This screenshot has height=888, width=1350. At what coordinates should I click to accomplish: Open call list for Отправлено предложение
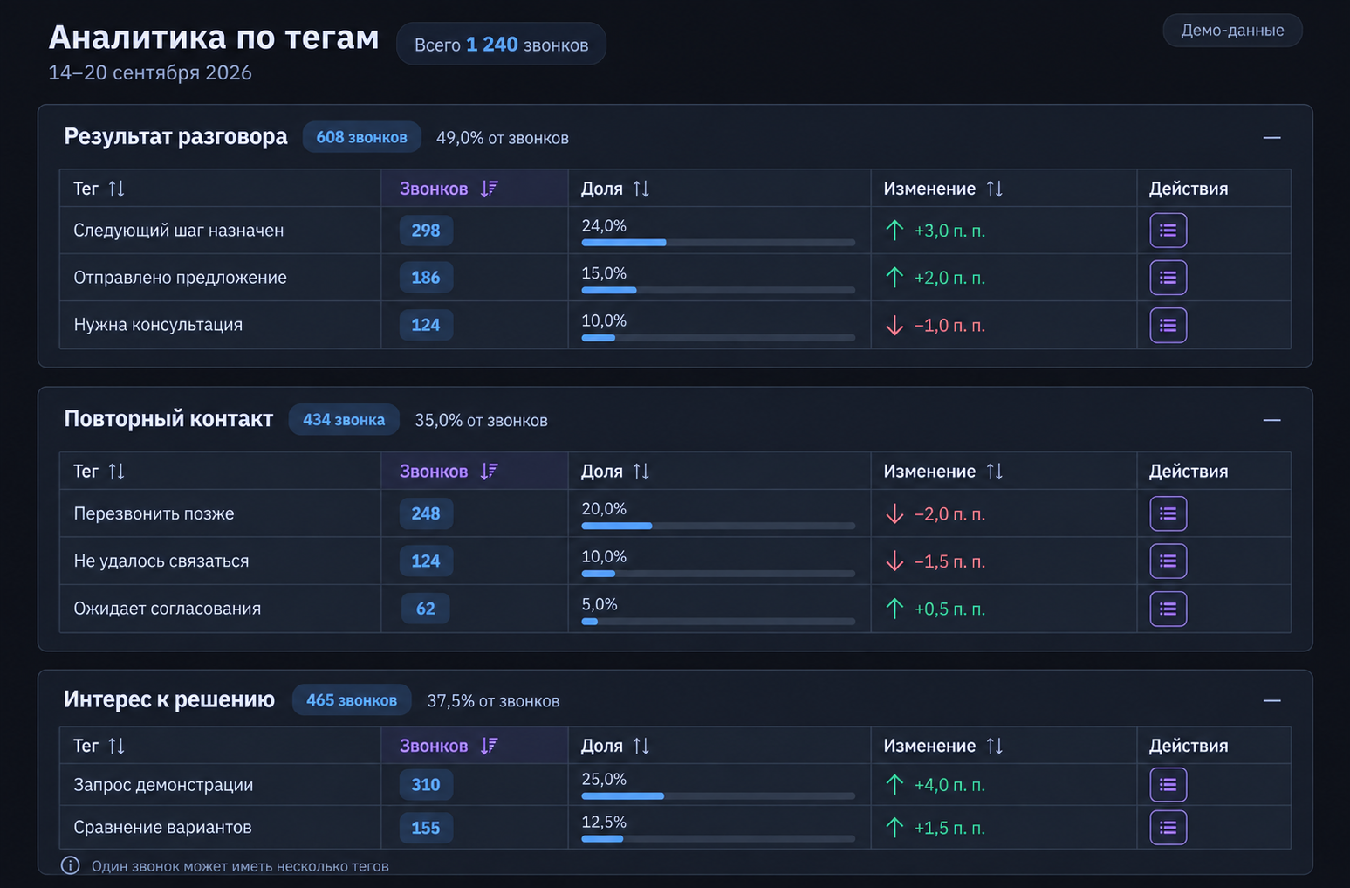[x=1168, y=278]
